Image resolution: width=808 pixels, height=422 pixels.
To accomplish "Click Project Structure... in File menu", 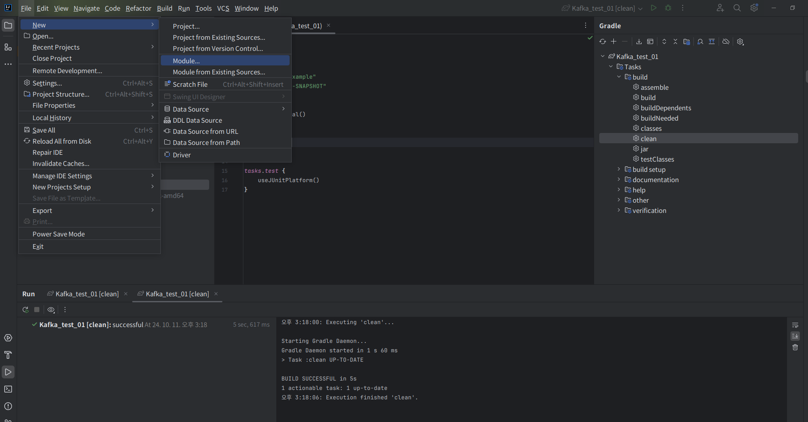I will (89, 94).
